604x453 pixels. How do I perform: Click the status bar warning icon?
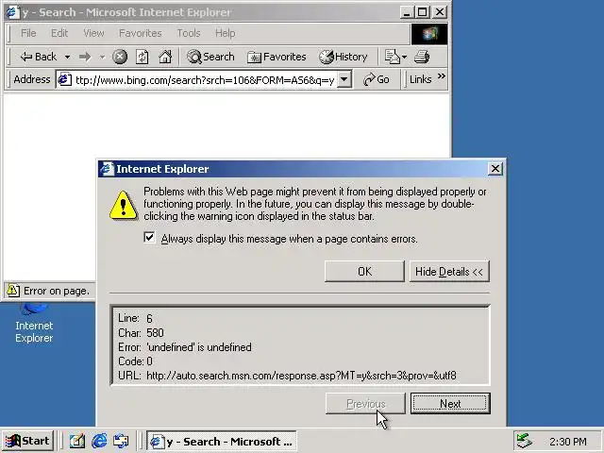(x=12, y=291)
